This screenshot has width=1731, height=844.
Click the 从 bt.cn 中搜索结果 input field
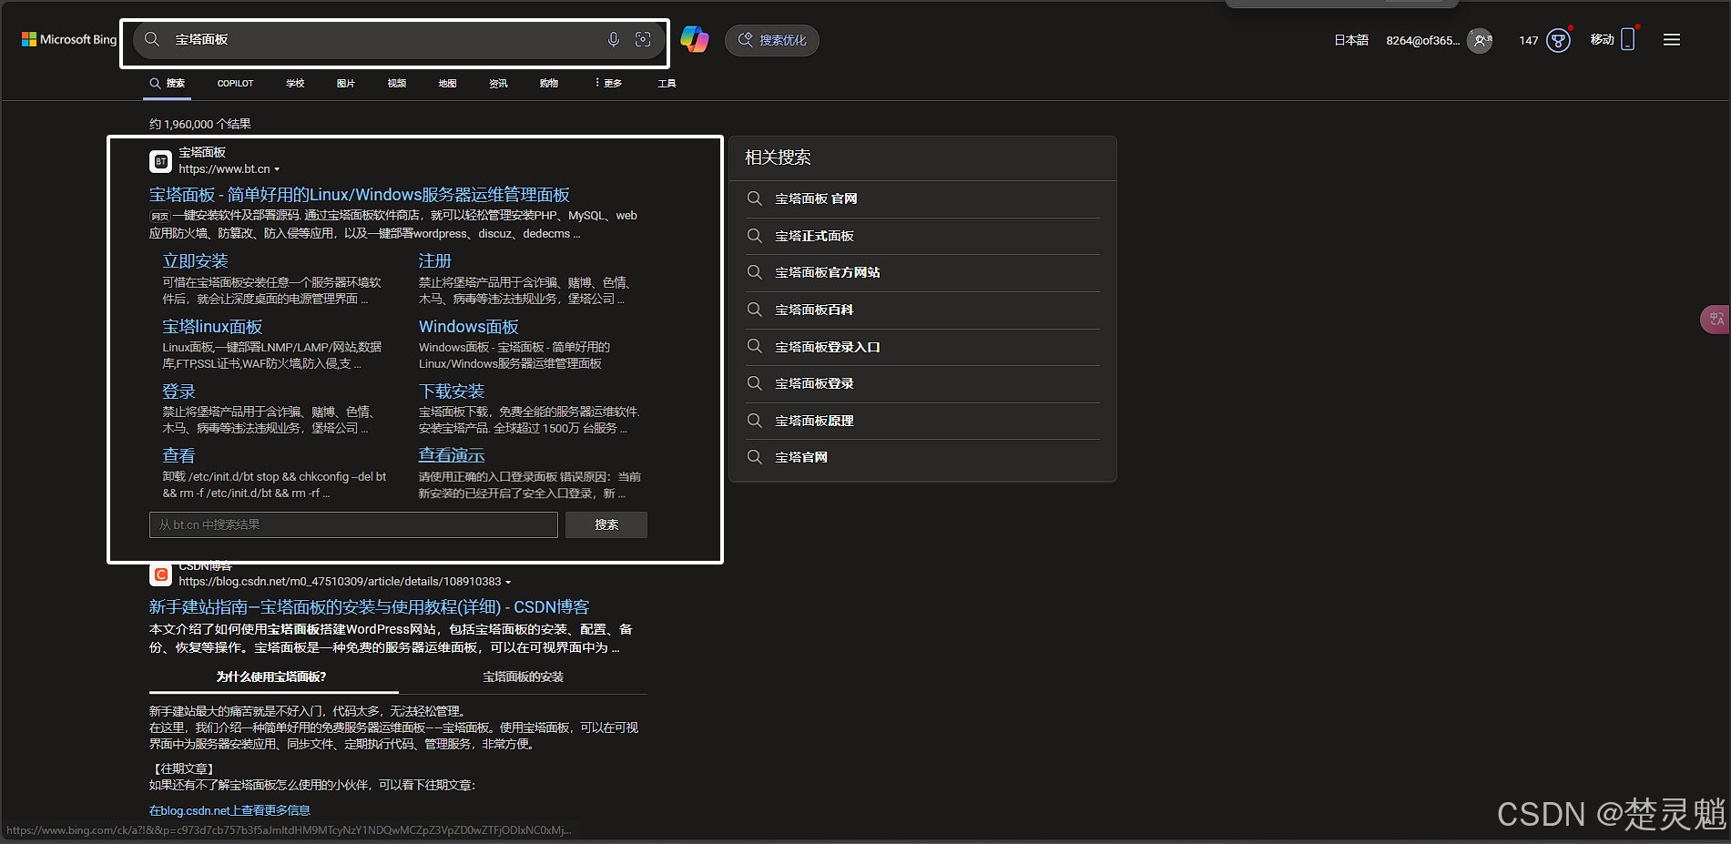353,524
